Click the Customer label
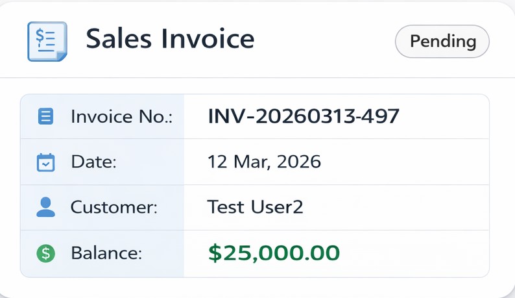Image resolution: width=515 pixels, height=298 pixels. 114,208
